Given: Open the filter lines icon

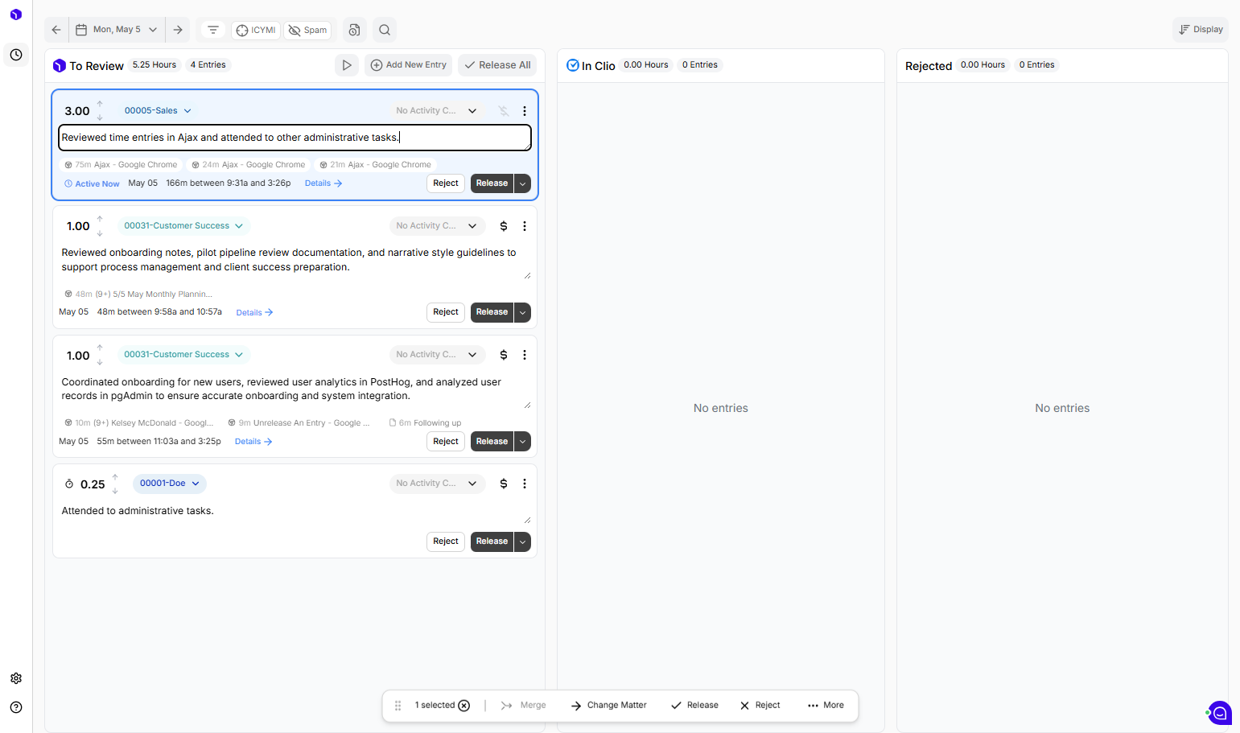Looking at the screenshot, I should click(x=212, y=30).
